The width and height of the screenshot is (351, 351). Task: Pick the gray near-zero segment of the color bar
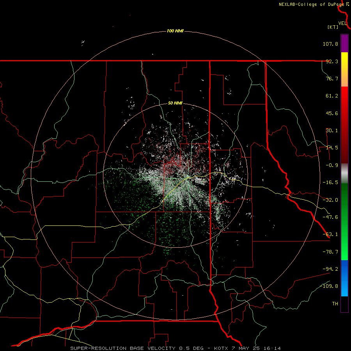pos(344,174)
